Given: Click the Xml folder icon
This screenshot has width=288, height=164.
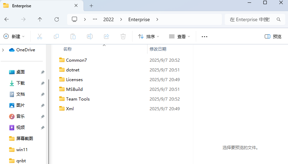Looking at the screenshot, I should 62,109.
